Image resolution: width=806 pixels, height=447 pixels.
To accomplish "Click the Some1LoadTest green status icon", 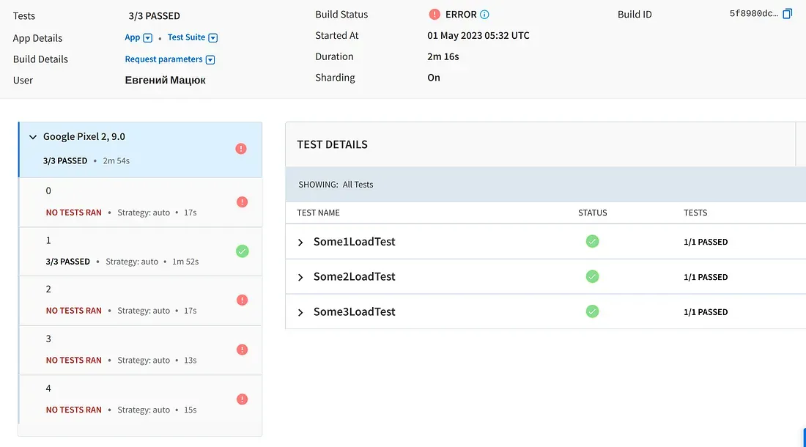I will (x=592, y=242).
